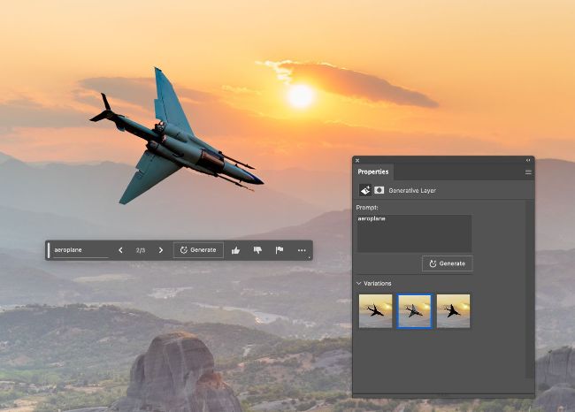Close the Properties panel

pos(357,160)
